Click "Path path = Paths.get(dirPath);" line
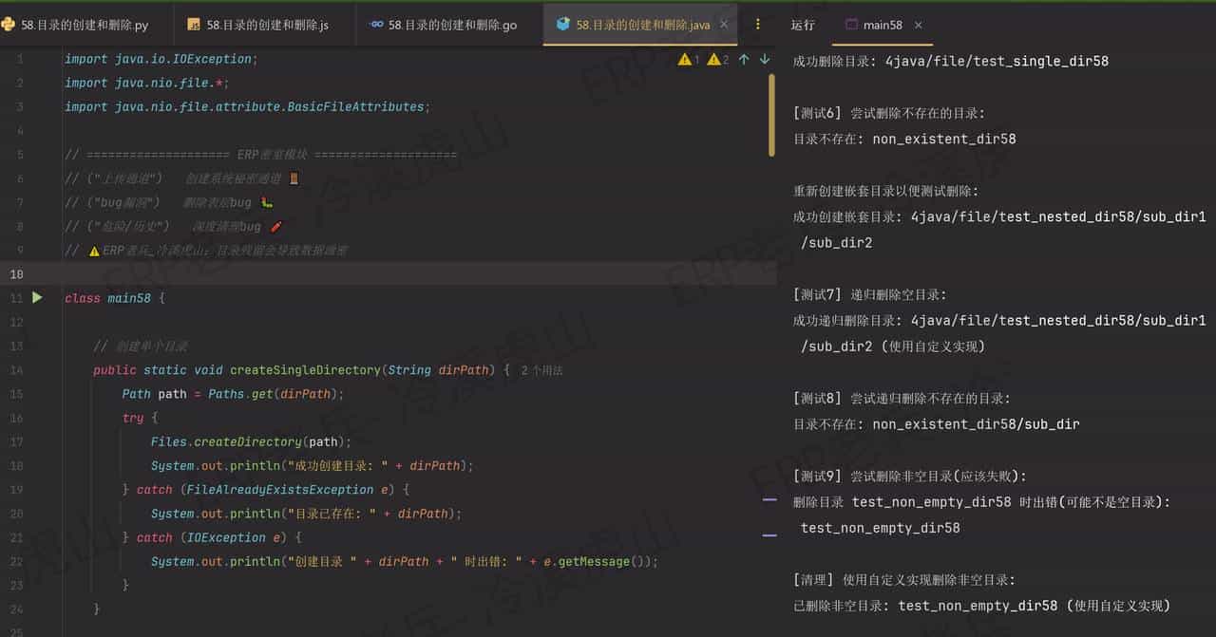1216x637 pixels. point(233,393)
